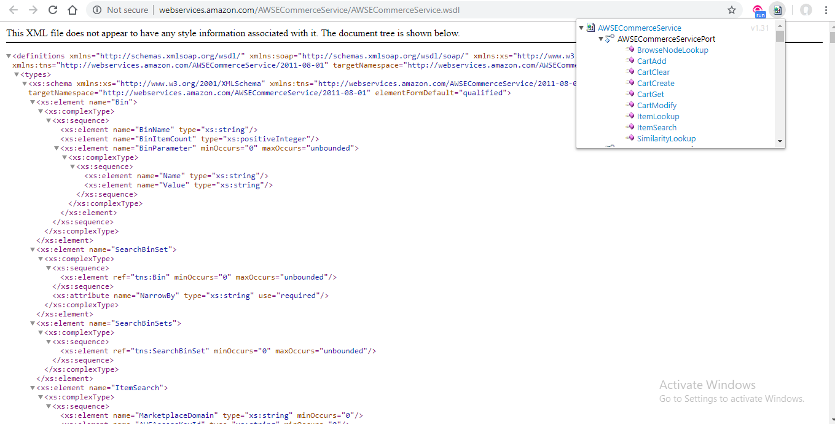The height and width of the screenshot is (424, 835).
Task: Click the CartCreate operation icon
Action: [630, 83]
